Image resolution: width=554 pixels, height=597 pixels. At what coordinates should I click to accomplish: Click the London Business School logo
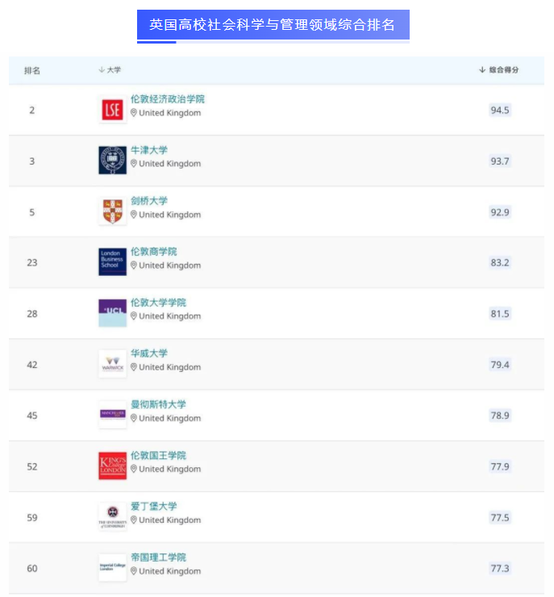coord(112,262)
